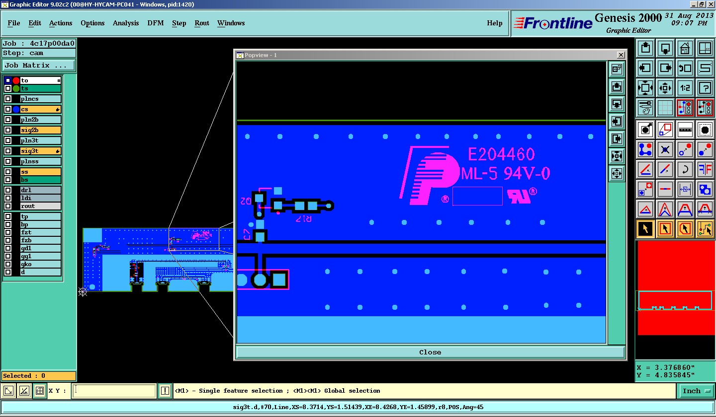Toggle checkbox for layer sig2b

pyautogui.click(x=8, y=130)
